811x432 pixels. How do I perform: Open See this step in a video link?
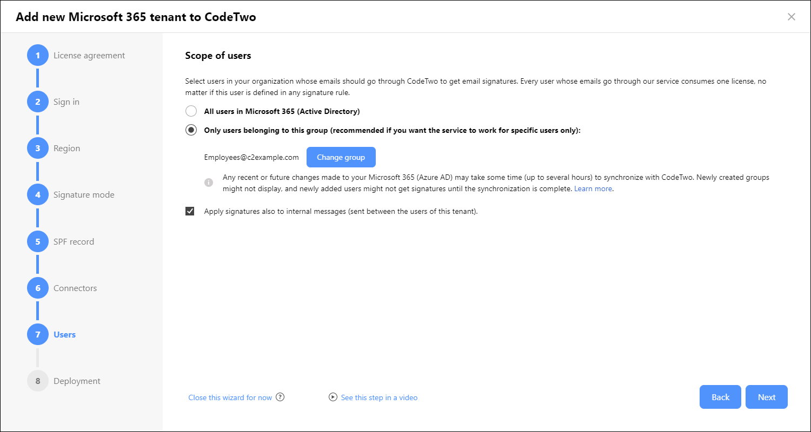[x=379, y=397]
